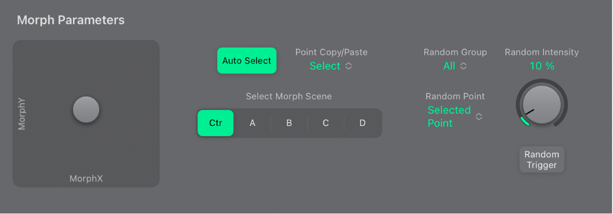Click the Morph Parameters heading
613x214 pixels.
[71, 20]
